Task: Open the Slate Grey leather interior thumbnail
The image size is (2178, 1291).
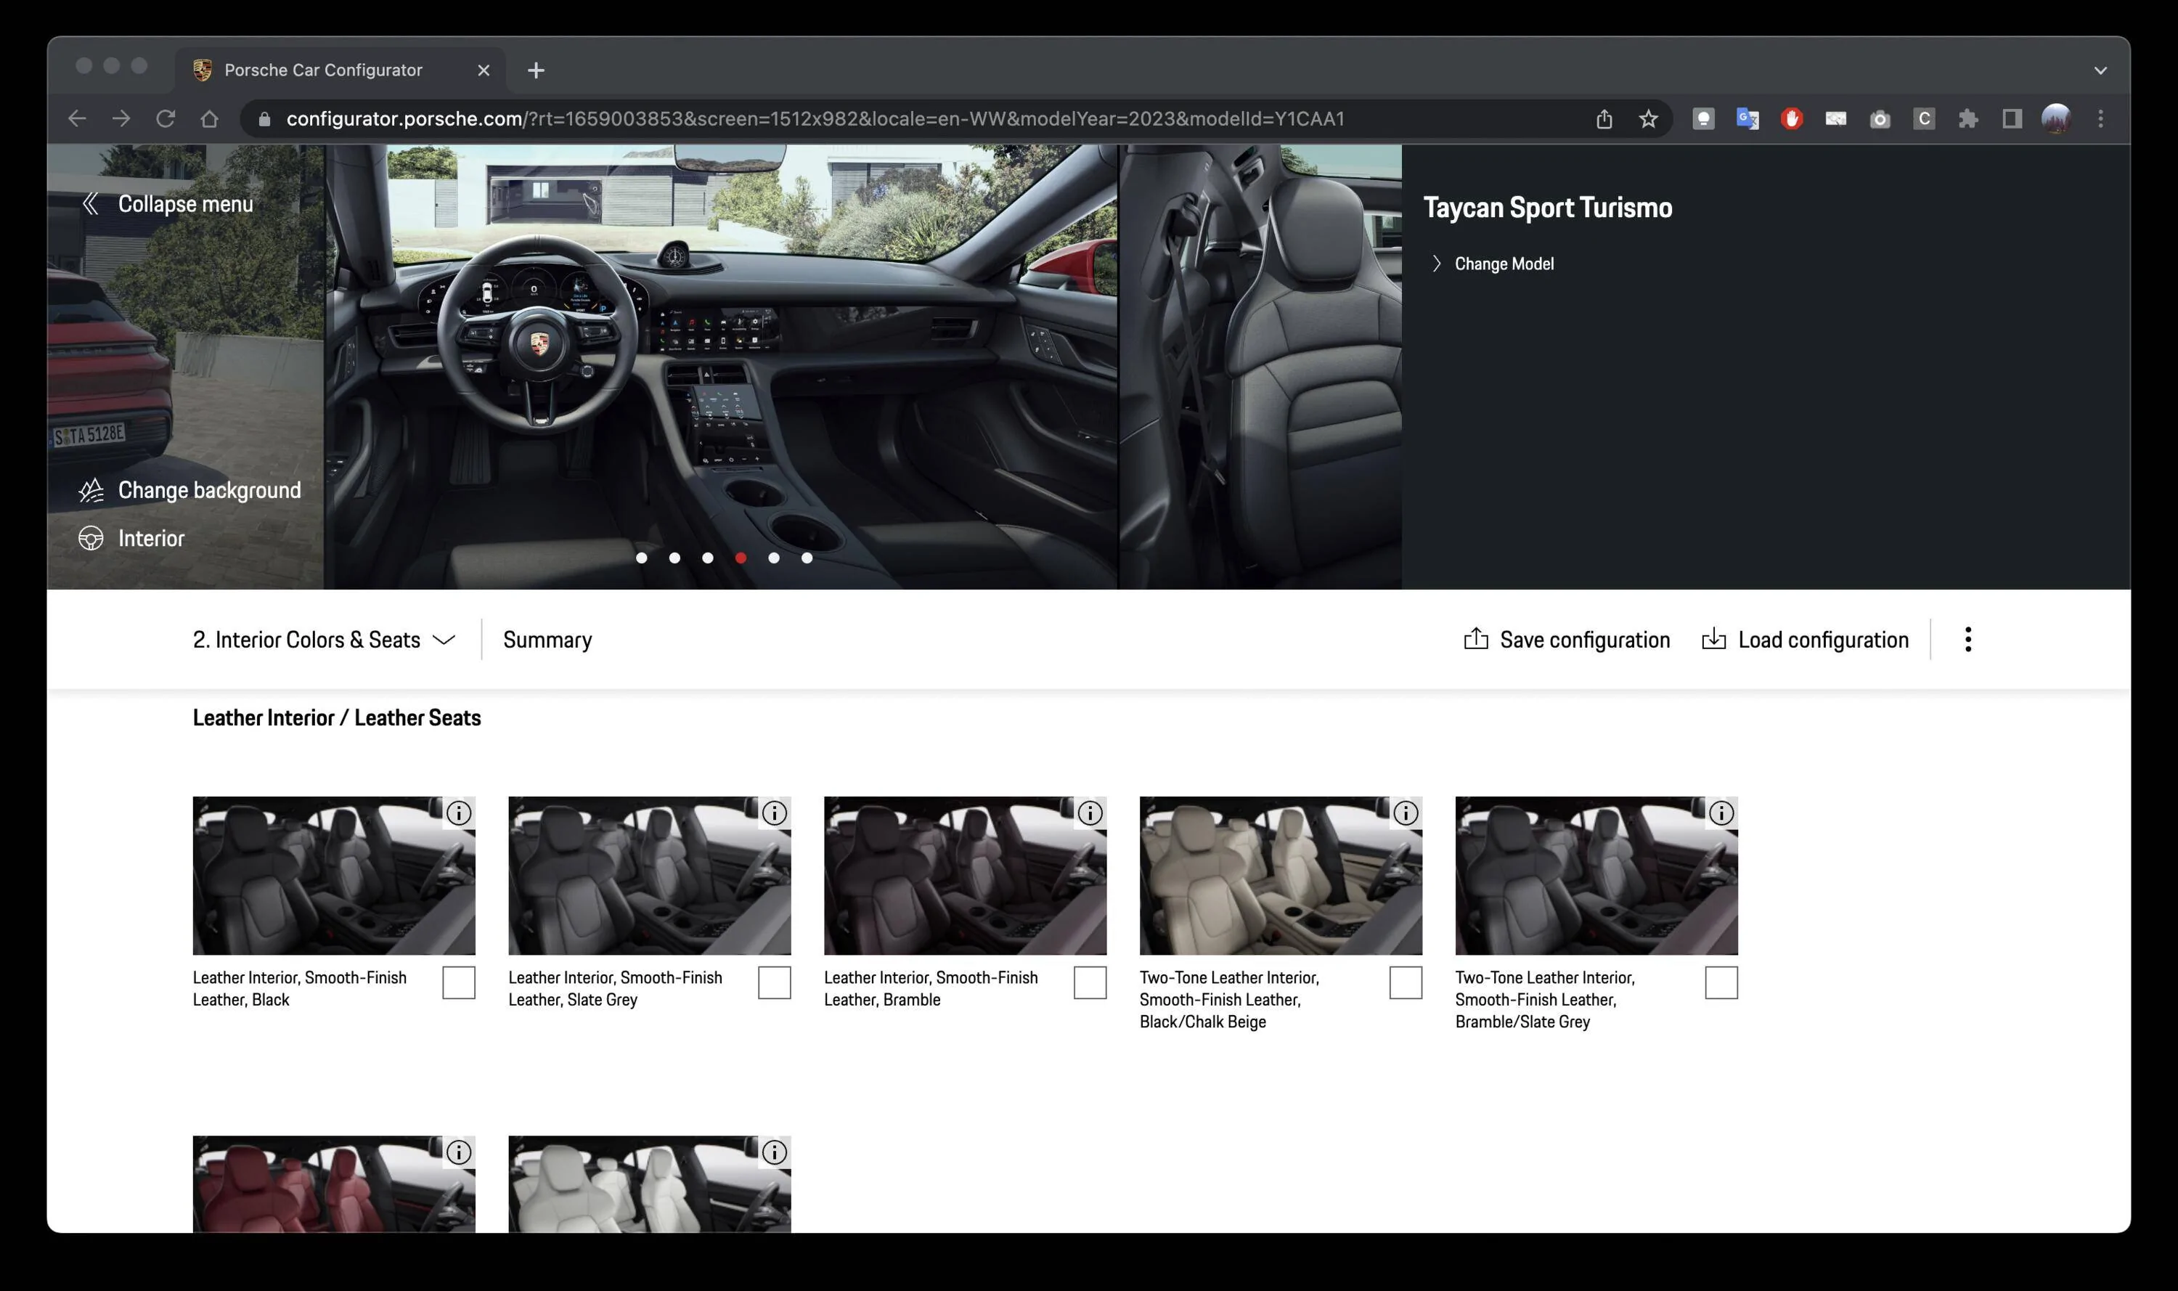Action: tap(650, 875)
